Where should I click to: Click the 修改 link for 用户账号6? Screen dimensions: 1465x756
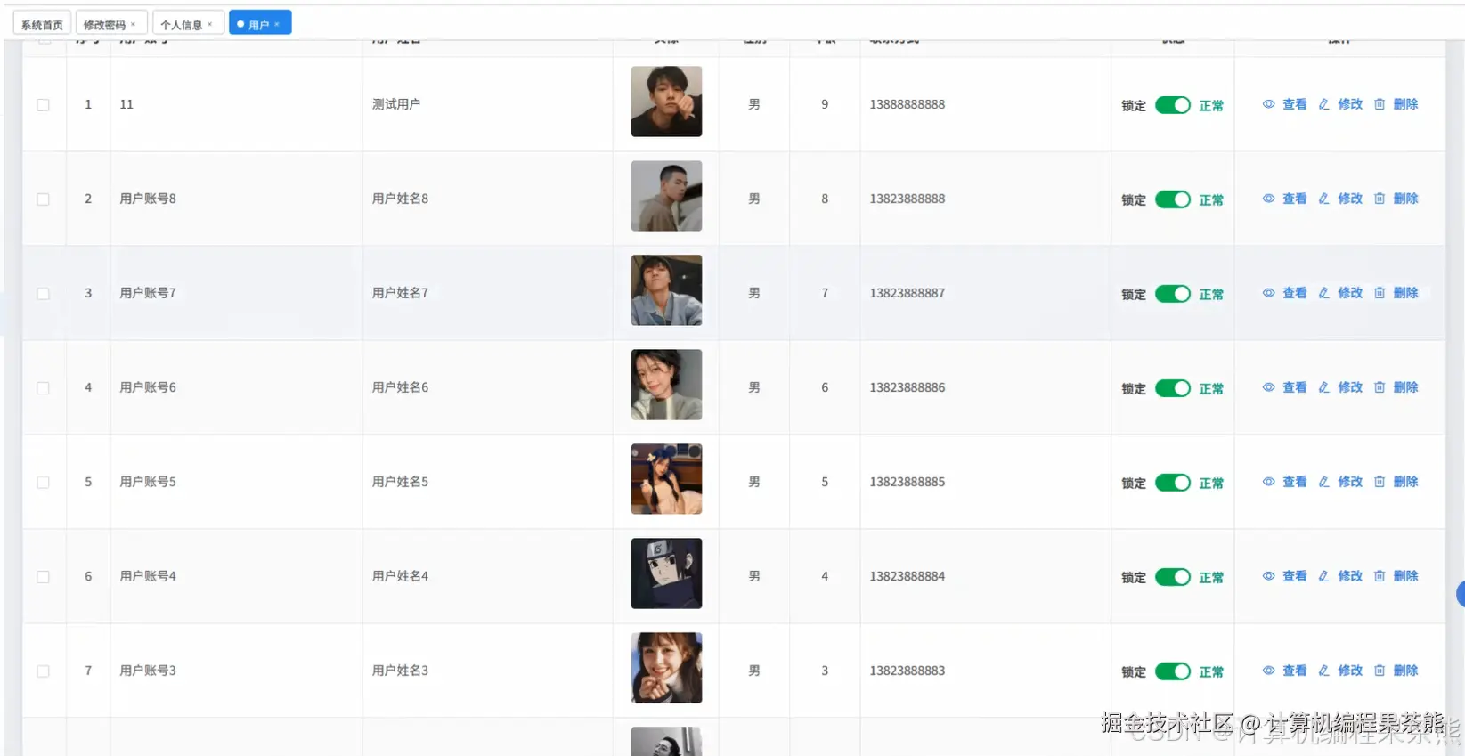pyautogui.click(x=1350, y=387)
